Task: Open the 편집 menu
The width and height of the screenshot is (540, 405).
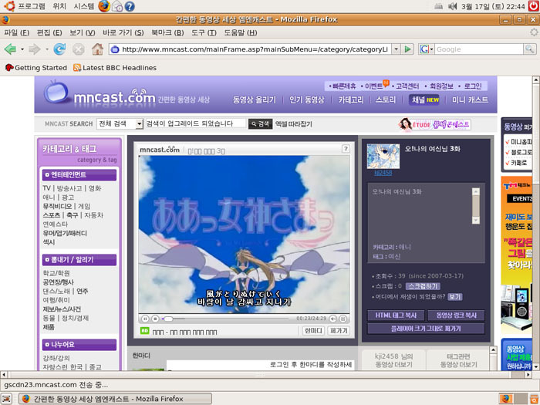Action: pyautogui.click(x=49, y=32)
